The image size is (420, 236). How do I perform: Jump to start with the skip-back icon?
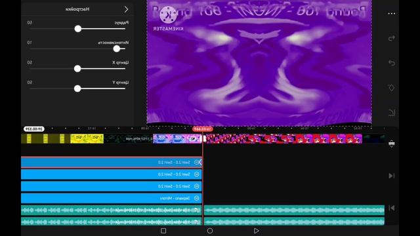coord(391,208)
